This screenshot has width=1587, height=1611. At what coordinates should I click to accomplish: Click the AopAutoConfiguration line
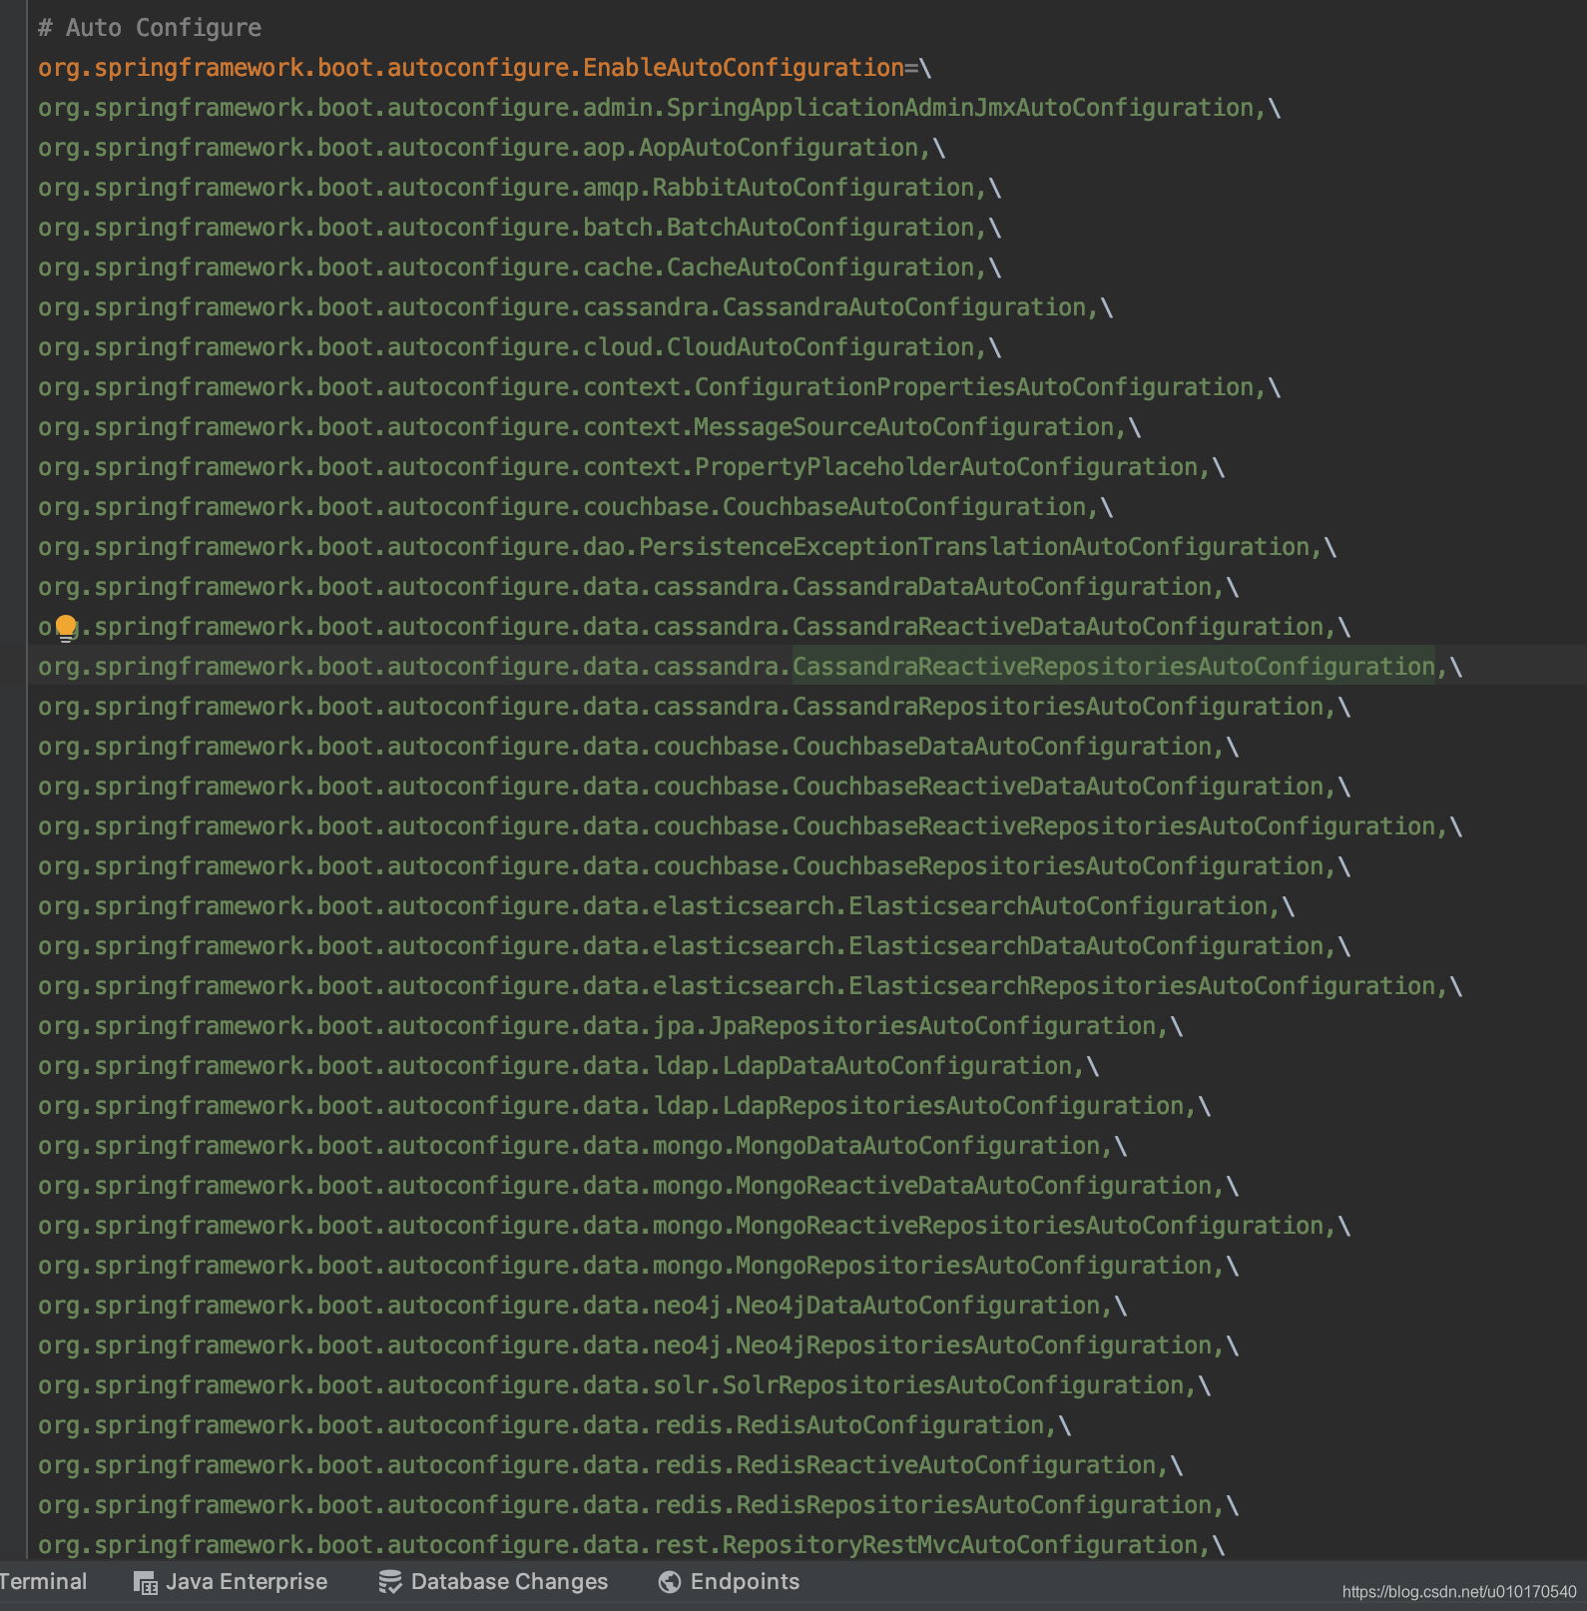coord(492,148)
